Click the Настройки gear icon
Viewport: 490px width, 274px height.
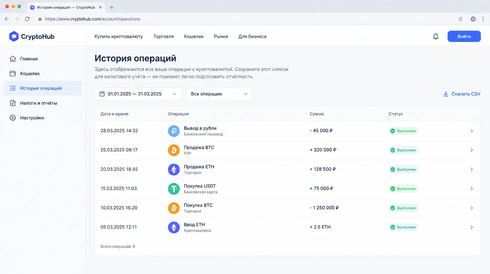pos(13,118)
